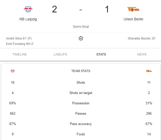Click the soccer ball goals icon
Screen dimensions: 161x140
[x=81, y=38]
